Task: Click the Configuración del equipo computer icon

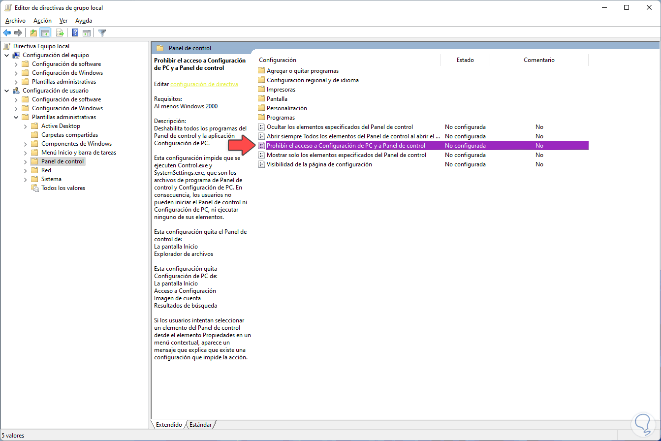Action: coord(16,55)
